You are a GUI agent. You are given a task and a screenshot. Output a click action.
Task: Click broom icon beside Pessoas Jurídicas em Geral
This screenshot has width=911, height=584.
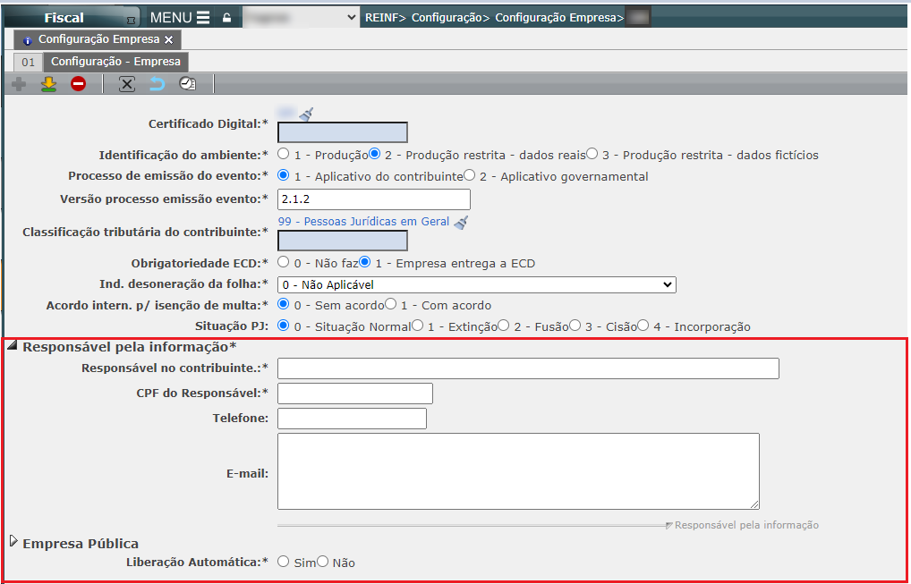click(x=461, y=222)
